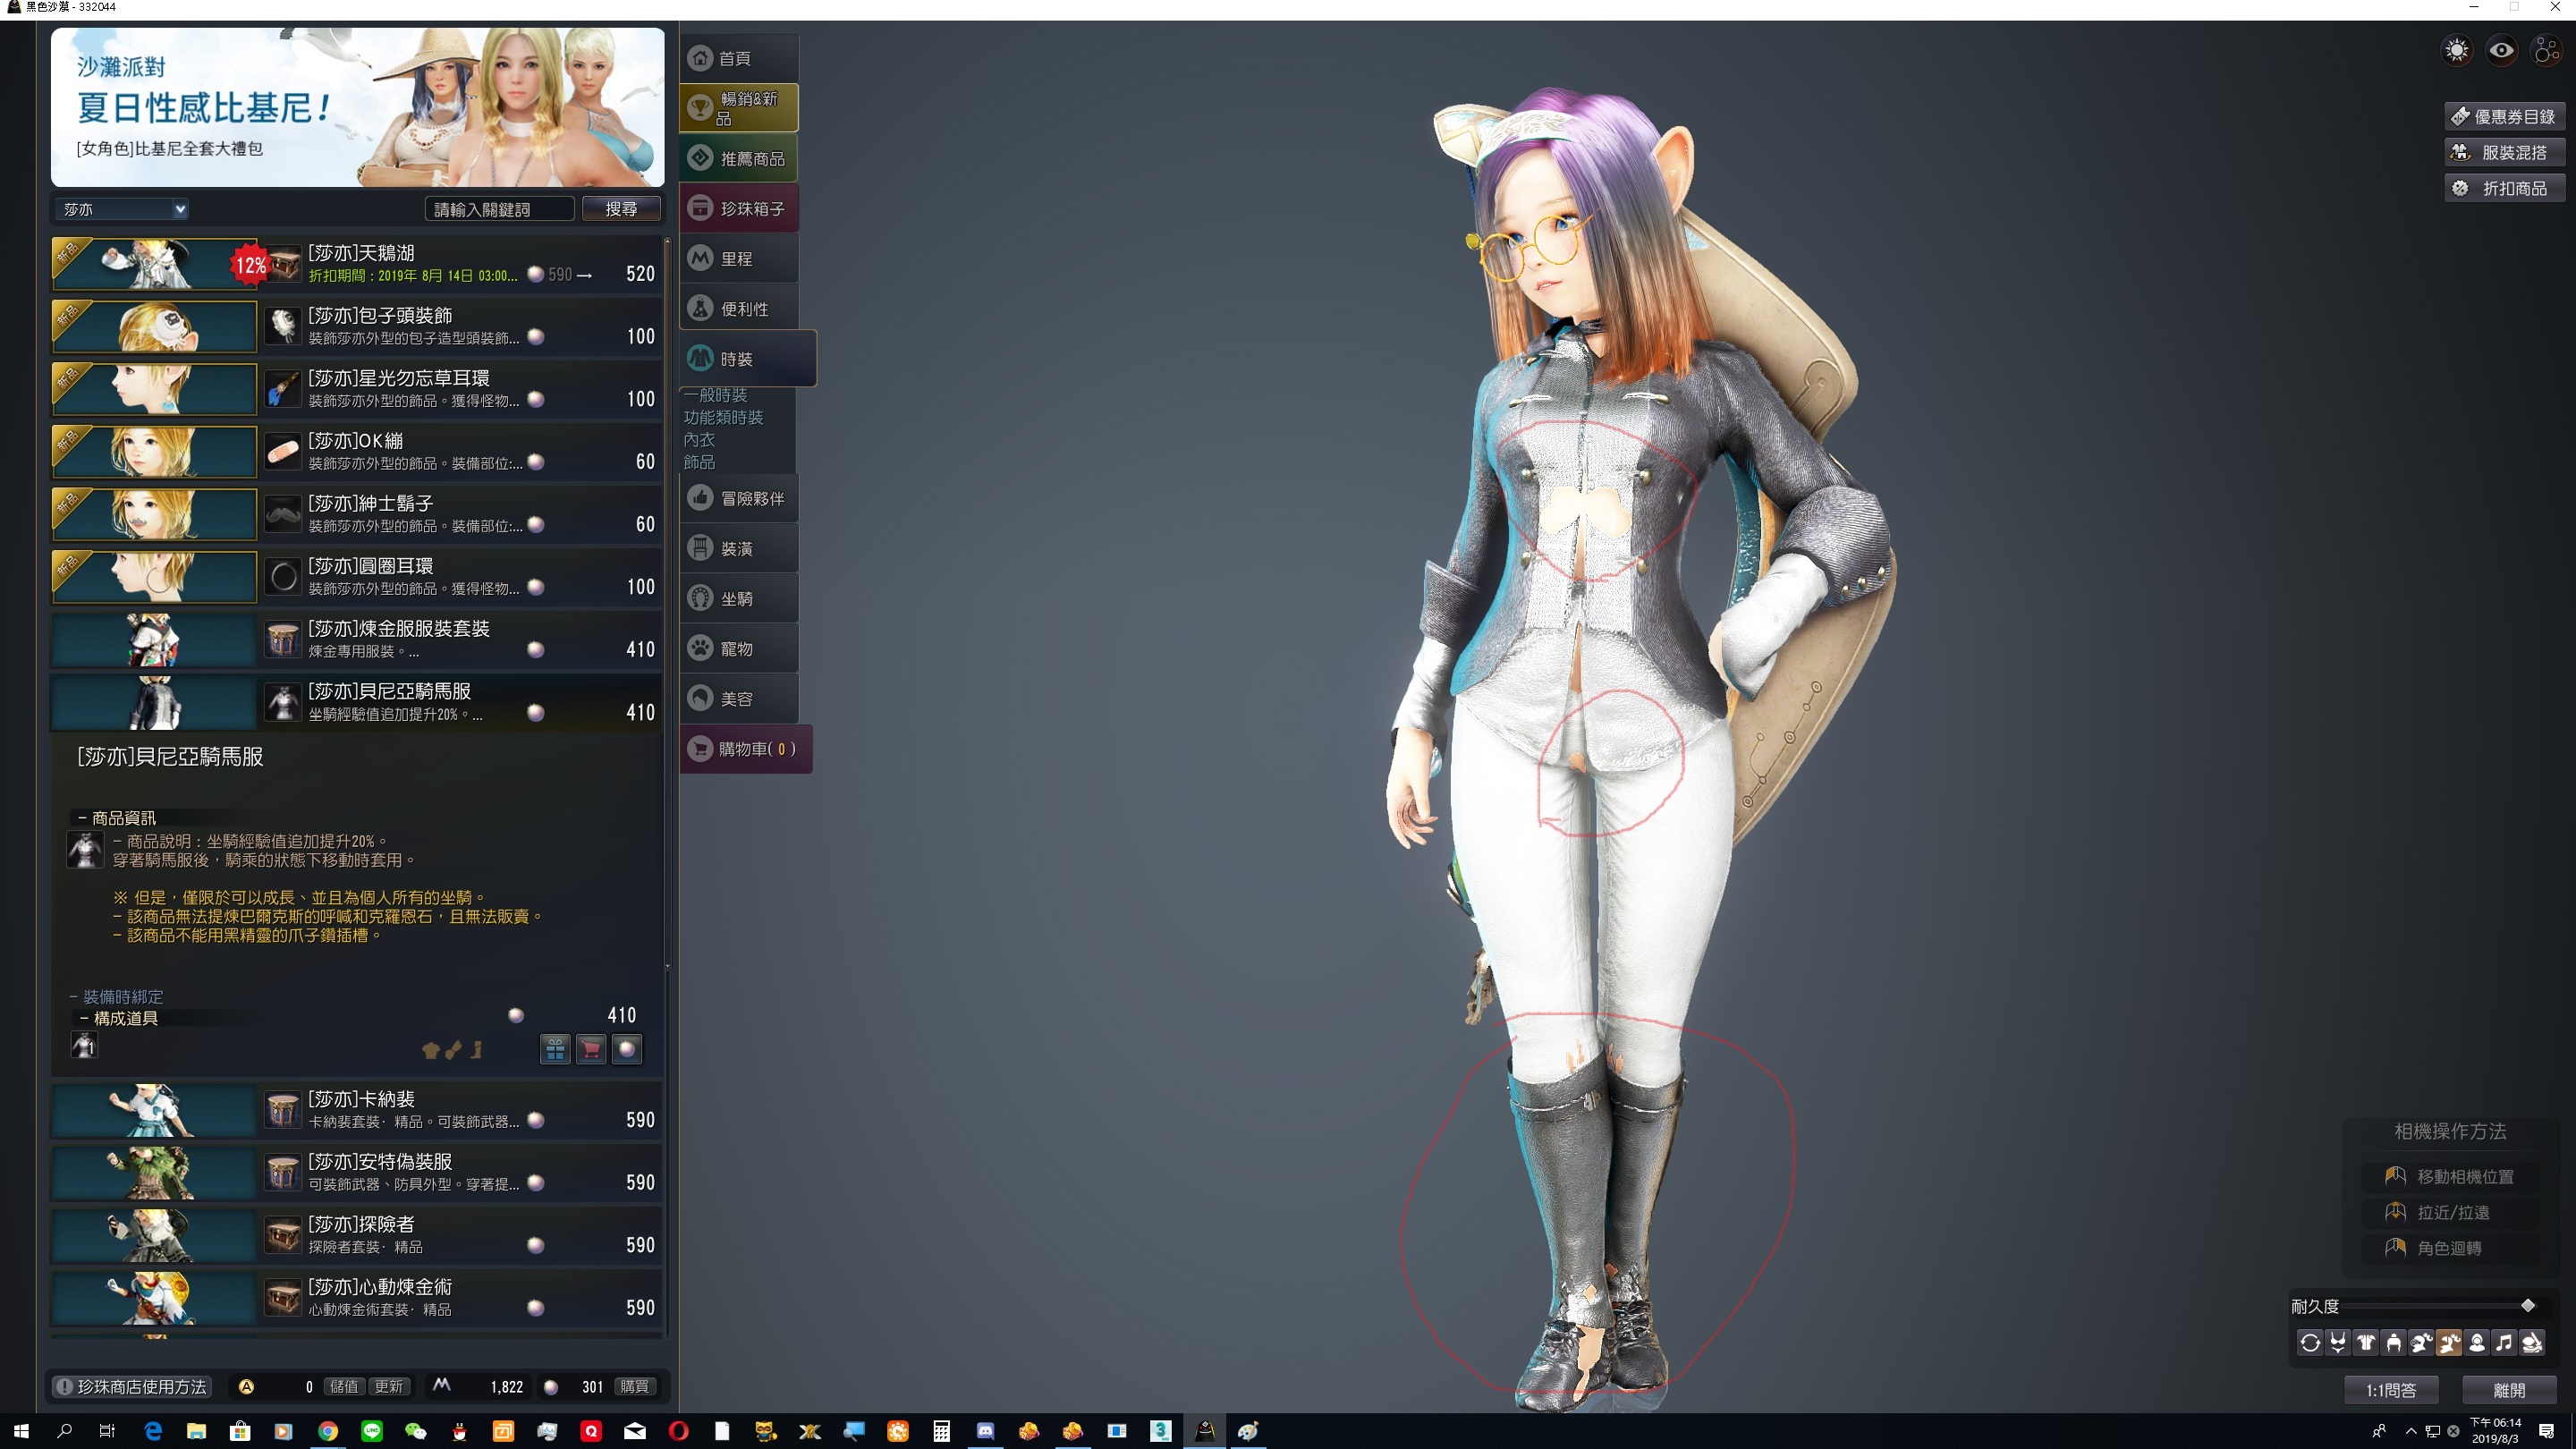Select the 內衣 sub-category
2576x1449 pixels.
coord(699,440)
